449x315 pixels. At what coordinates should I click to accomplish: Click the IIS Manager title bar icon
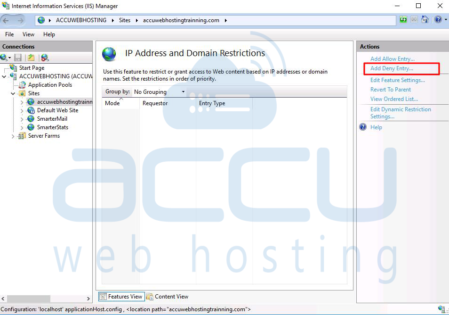click(6, 6)
